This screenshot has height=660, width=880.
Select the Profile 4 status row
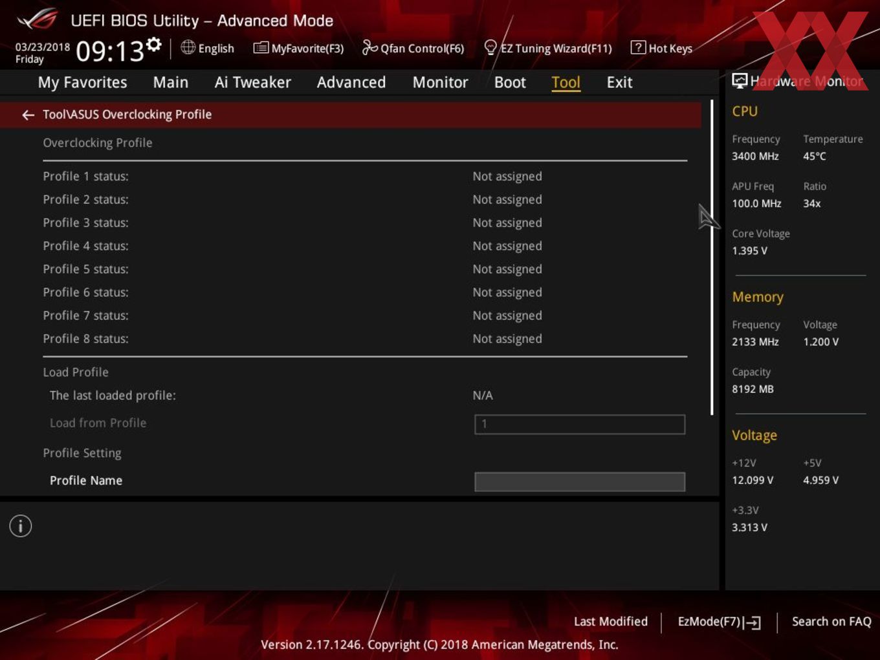tap(365, 246)
